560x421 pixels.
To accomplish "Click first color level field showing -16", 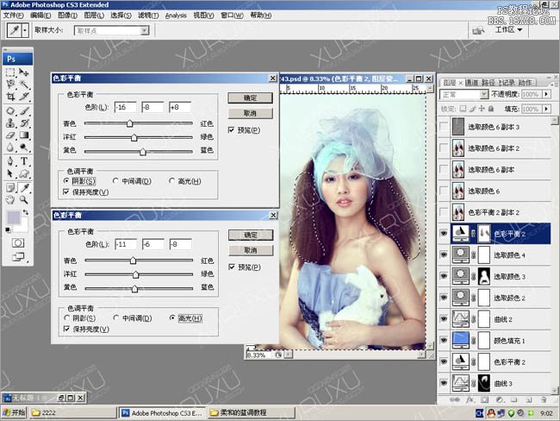I will click(x=126, y=107).
